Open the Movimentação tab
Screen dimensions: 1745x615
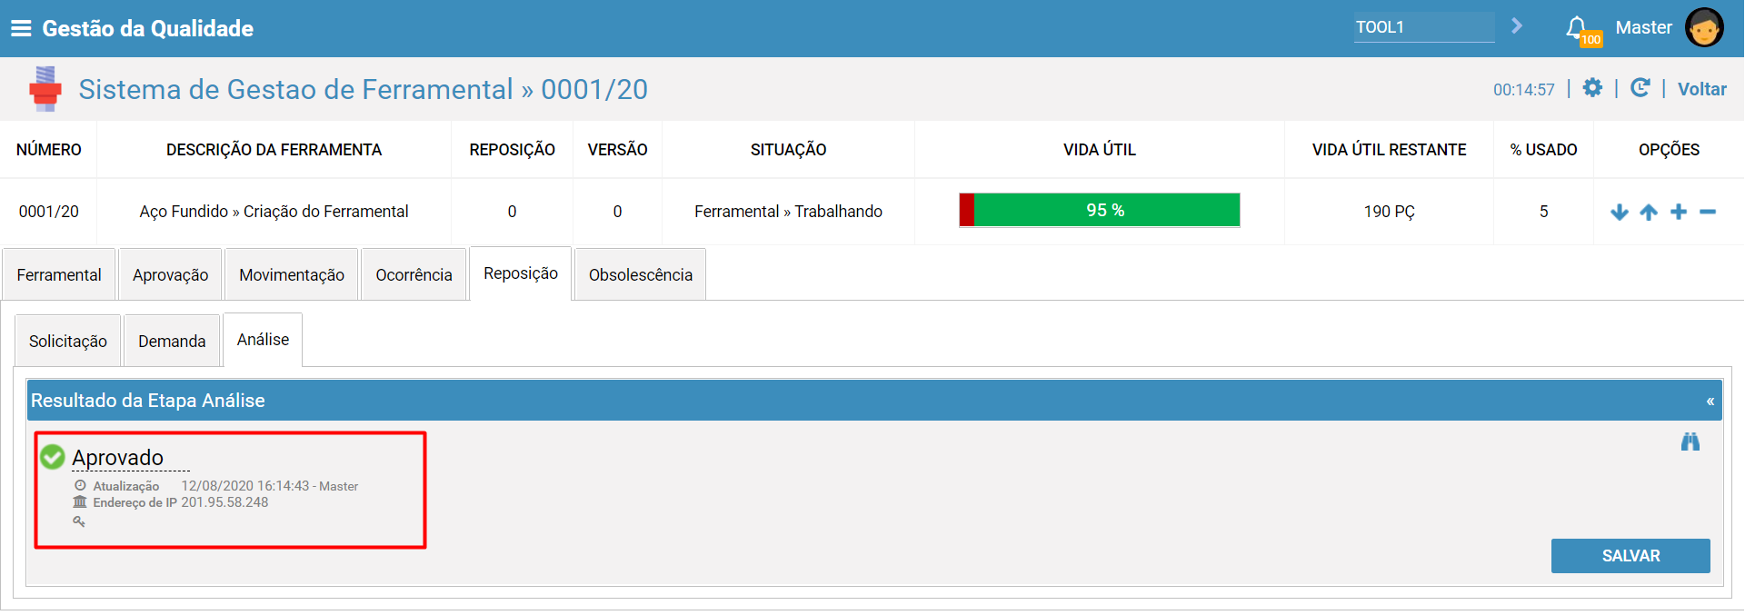click(292, 274)
